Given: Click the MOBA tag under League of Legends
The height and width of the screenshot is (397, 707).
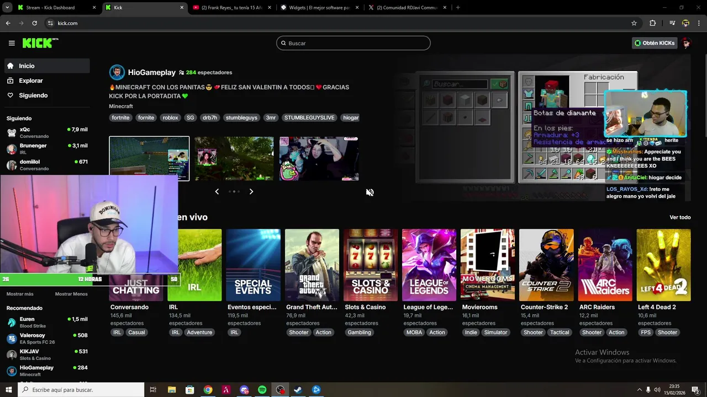Looking at the screenshot, I should point(414,332).
